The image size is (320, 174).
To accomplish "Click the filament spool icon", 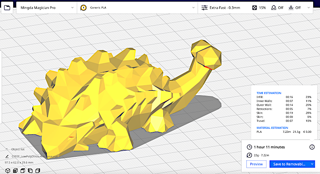I will click(249, 155).
